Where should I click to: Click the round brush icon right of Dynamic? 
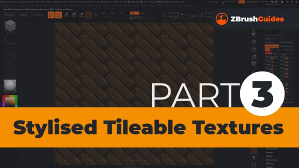(200, 15)
